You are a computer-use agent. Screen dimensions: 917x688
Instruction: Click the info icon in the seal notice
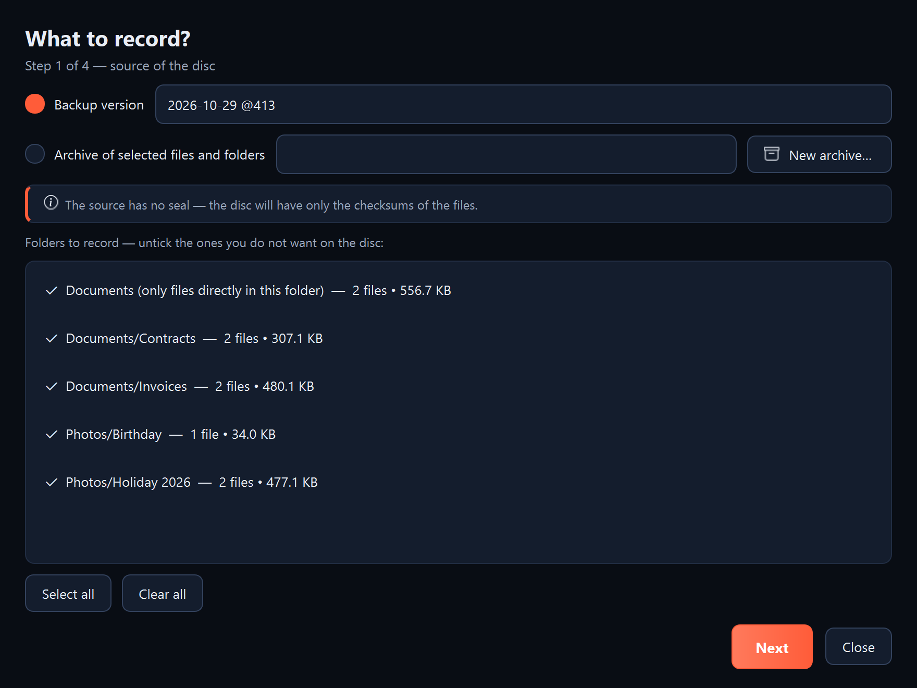tap(51, 202)
